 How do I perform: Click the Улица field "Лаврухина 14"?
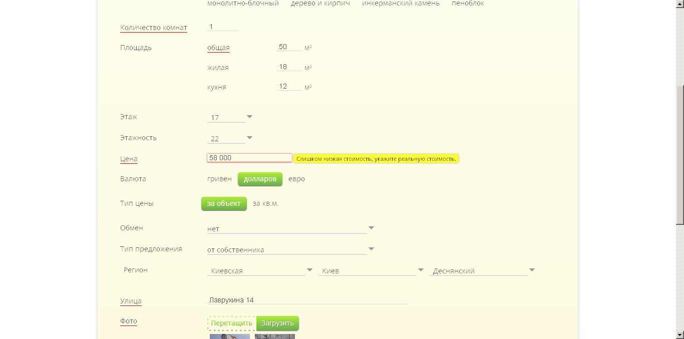tap(307, 300)
